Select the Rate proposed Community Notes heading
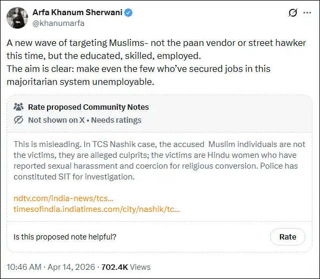Viewport: 320px width, 279px height. pyautogui.click(x=88, y=107)
